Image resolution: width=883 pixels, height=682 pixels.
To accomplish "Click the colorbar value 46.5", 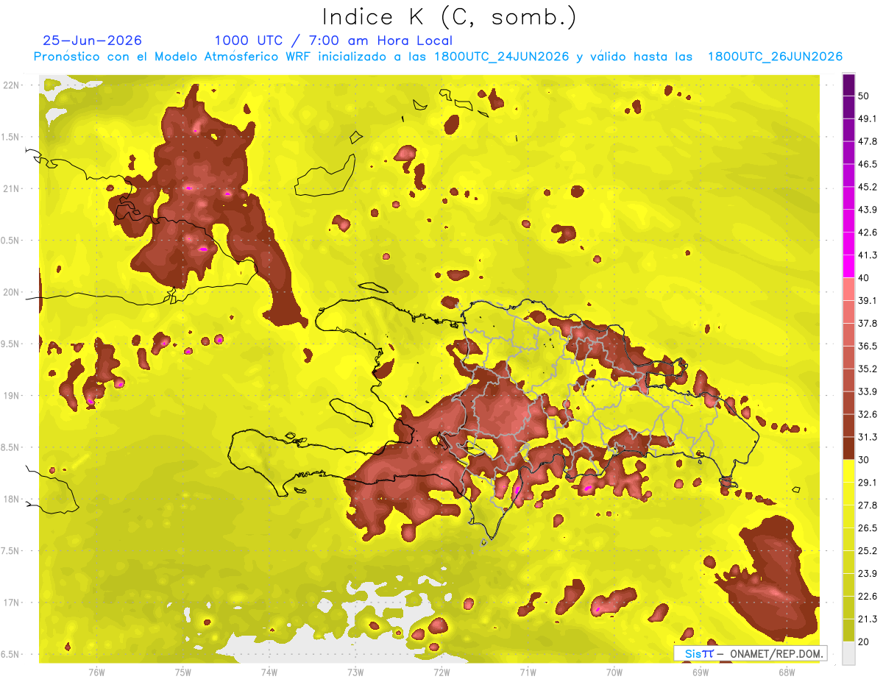I will pos(868,164).
